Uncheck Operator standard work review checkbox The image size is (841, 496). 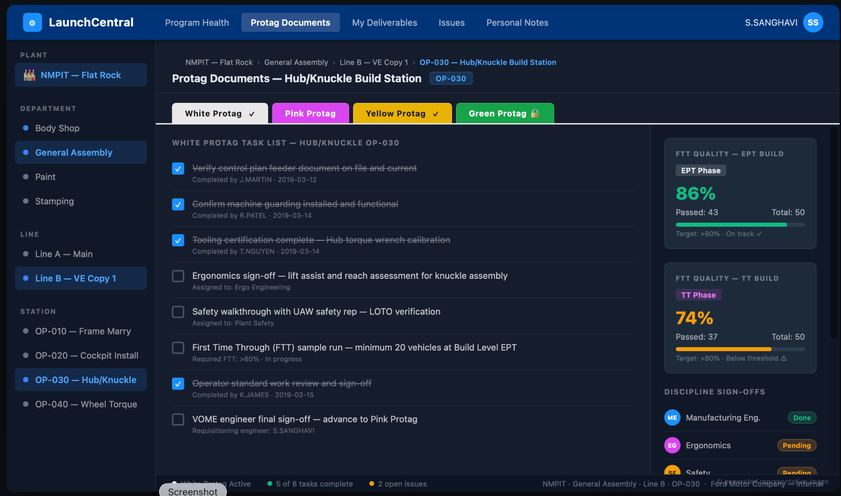click(x=178, y=383)
